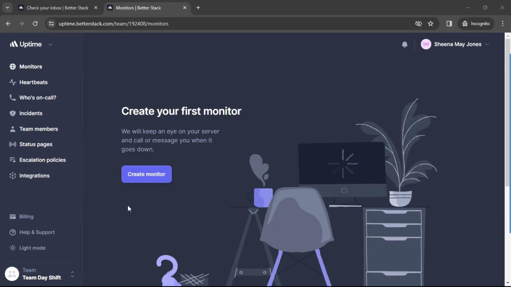Click the Escalation policies icon

(12, 160)
